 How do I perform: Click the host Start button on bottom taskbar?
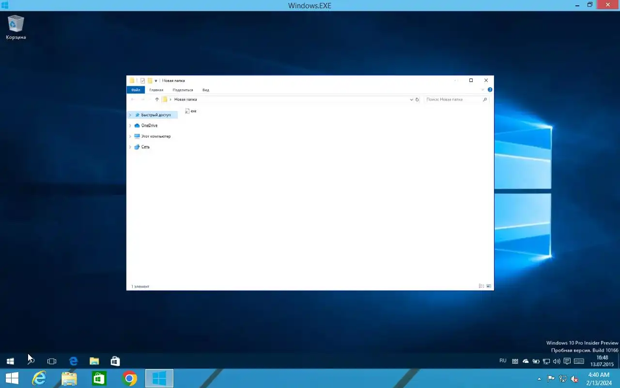pyautogui.click(x=12, y=378)
